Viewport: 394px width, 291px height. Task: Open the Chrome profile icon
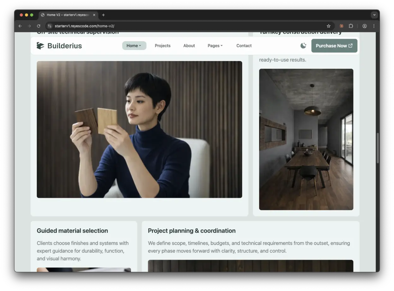[x=365, y=26]
